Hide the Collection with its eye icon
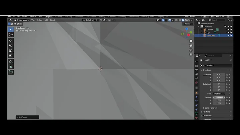The image size is (240, 135). pos(228,27)
